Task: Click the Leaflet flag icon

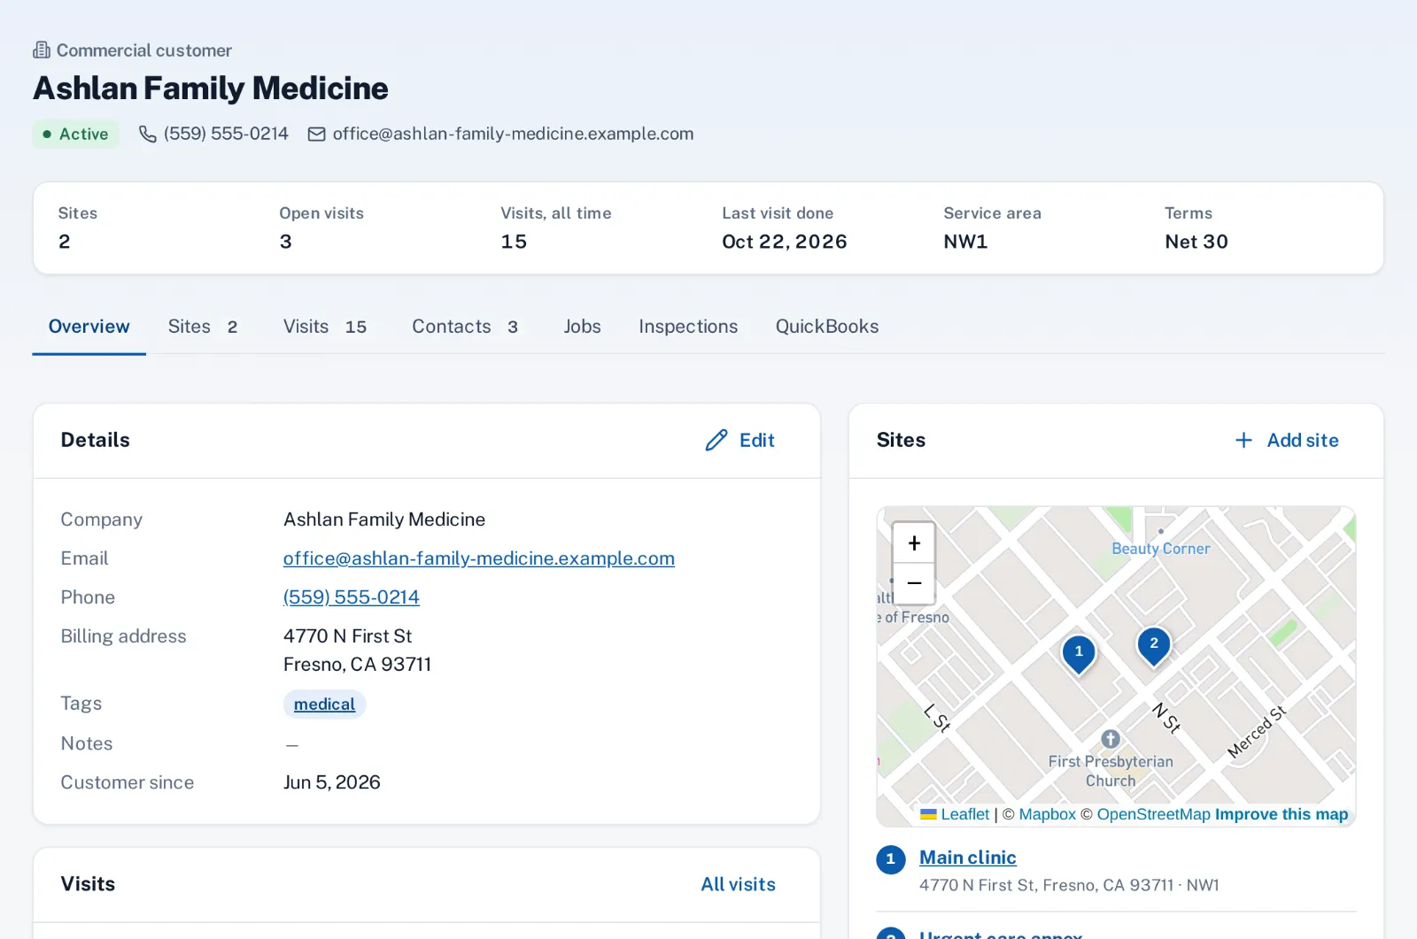Action: [928, 814]
